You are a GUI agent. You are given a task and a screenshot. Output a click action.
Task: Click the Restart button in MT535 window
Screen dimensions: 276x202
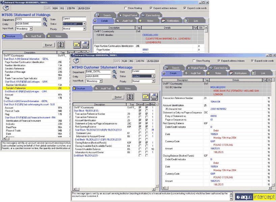(x=49, y=45)
